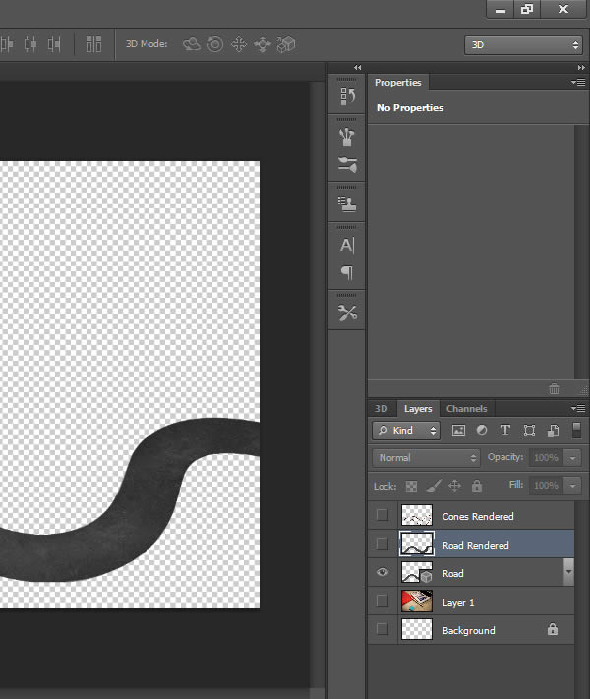Click the Background layer thumbnail
This screenshot has width=590, height=699.
tap(417, 629)
